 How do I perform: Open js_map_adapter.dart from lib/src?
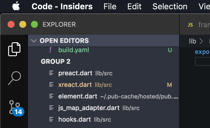click(104, 108)
